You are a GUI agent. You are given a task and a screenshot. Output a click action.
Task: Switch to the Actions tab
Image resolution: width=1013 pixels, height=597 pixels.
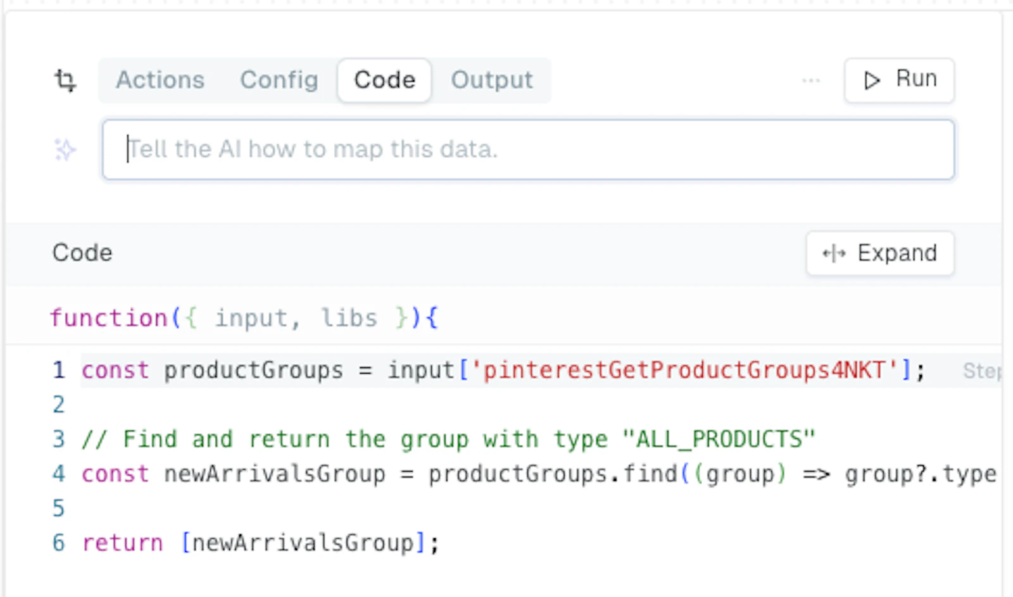(160, 80)
